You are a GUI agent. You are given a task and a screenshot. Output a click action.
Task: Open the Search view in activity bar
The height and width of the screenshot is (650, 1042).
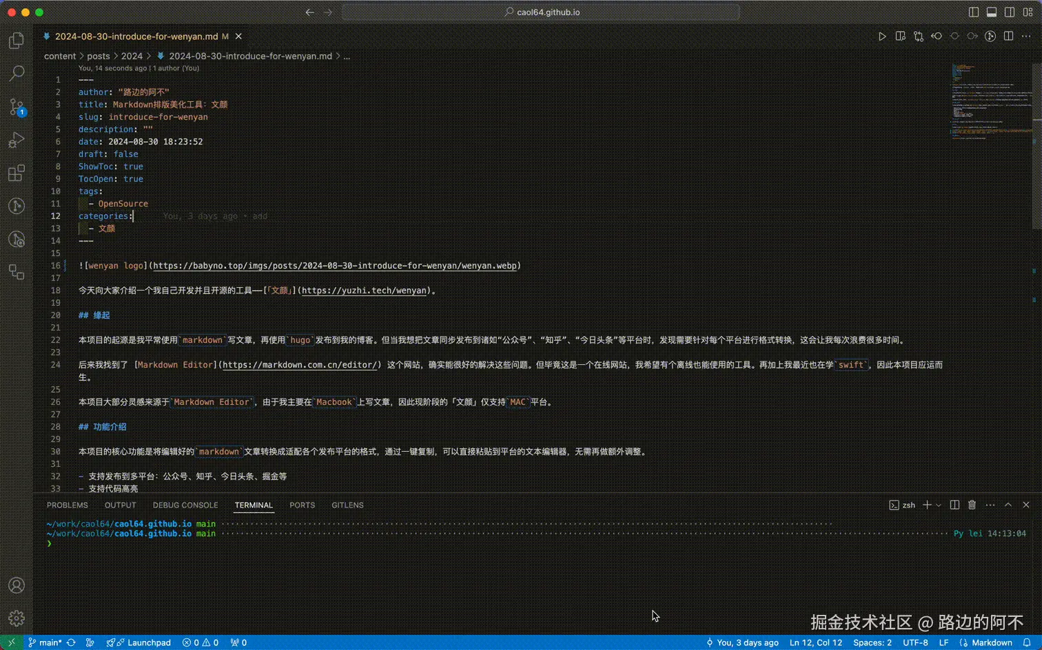(x=17, y=73)
